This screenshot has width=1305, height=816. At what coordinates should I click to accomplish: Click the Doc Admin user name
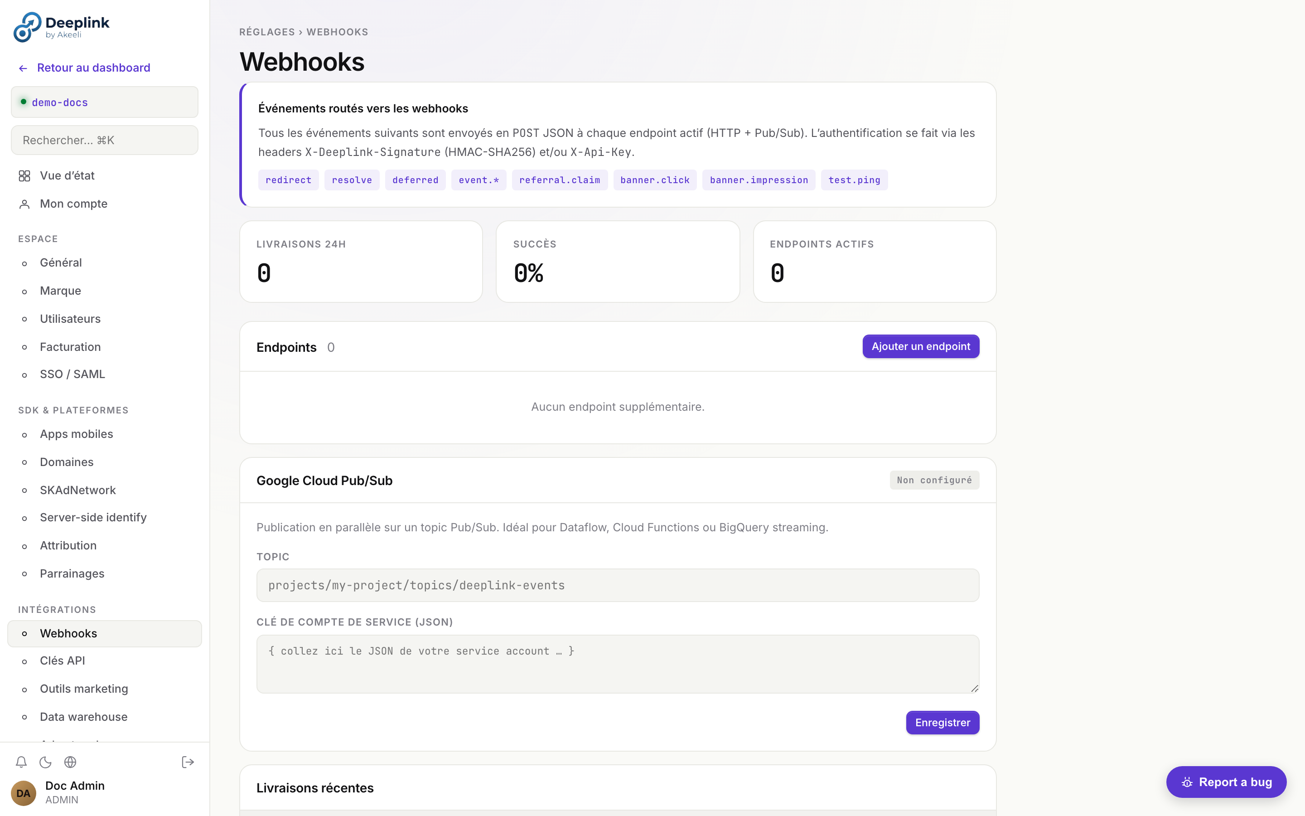(x=75, y=786)
